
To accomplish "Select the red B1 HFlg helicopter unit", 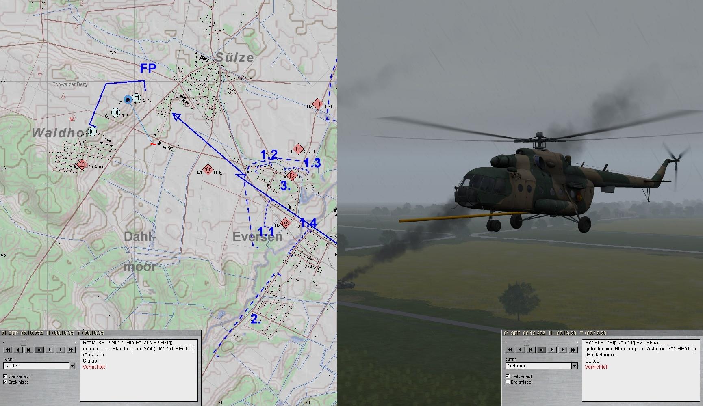I will [x=208, y=170].
